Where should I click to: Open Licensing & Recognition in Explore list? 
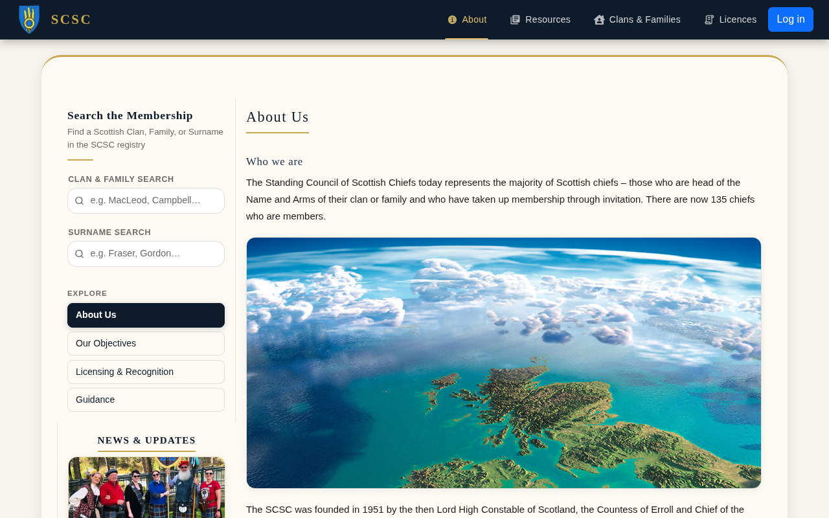tap(146, 372)
